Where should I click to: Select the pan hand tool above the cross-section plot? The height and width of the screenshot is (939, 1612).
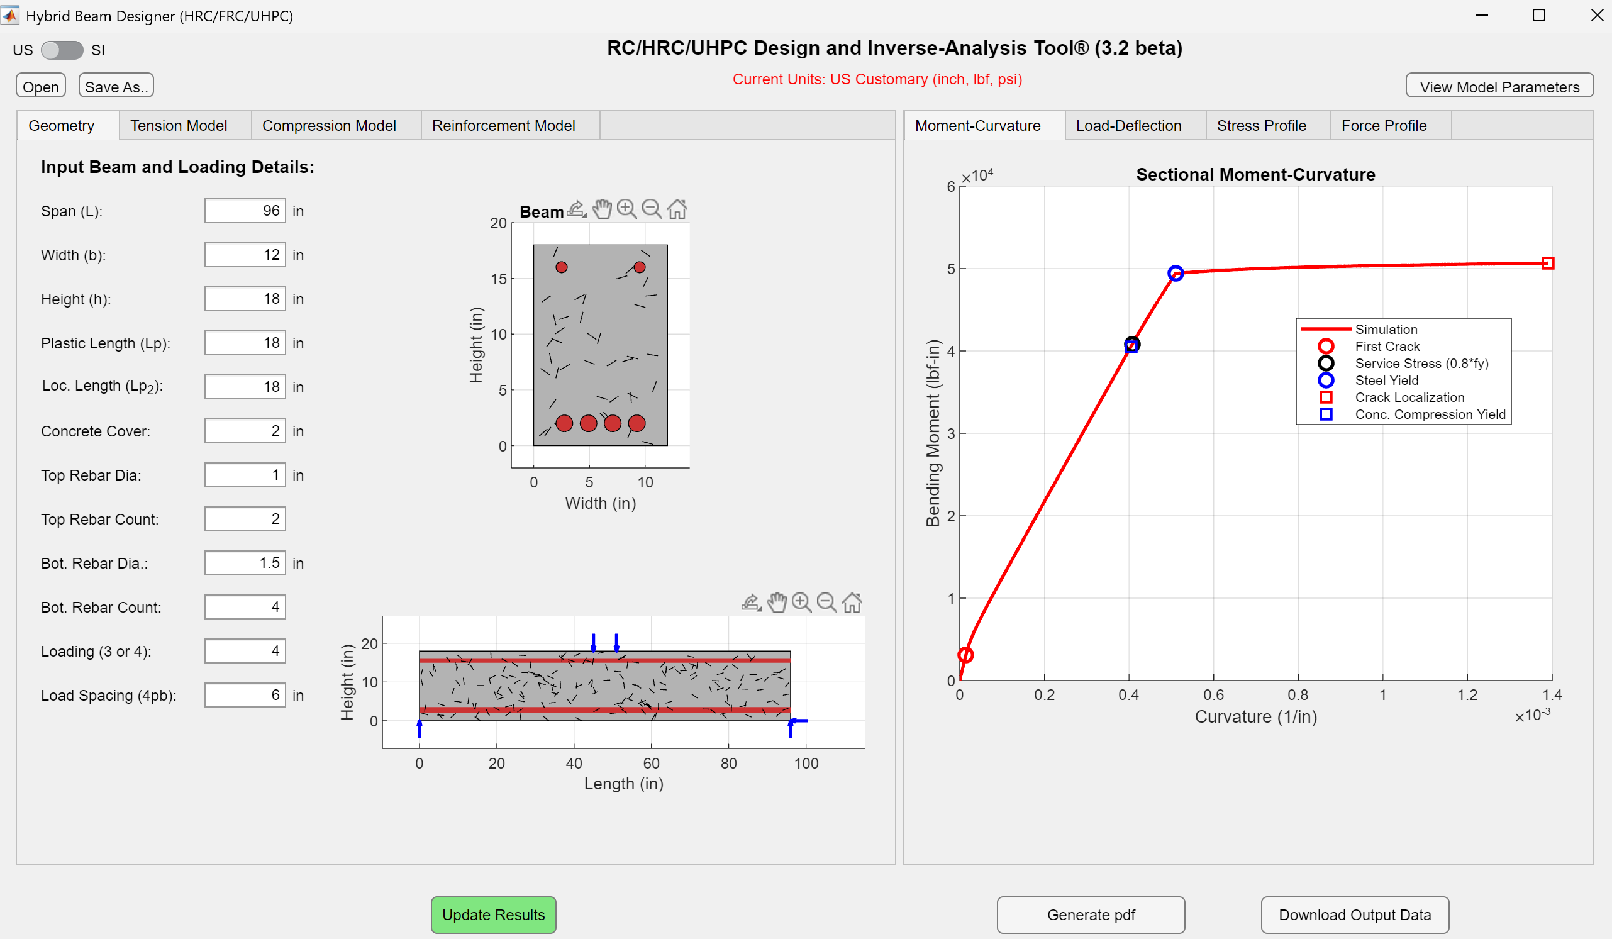click(601, 209)
